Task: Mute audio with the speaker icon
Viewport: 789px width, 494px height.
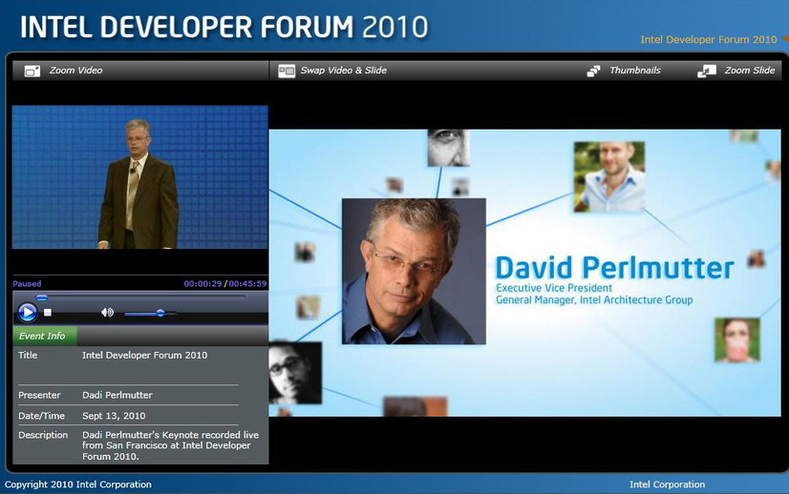Action: point(107,313)
